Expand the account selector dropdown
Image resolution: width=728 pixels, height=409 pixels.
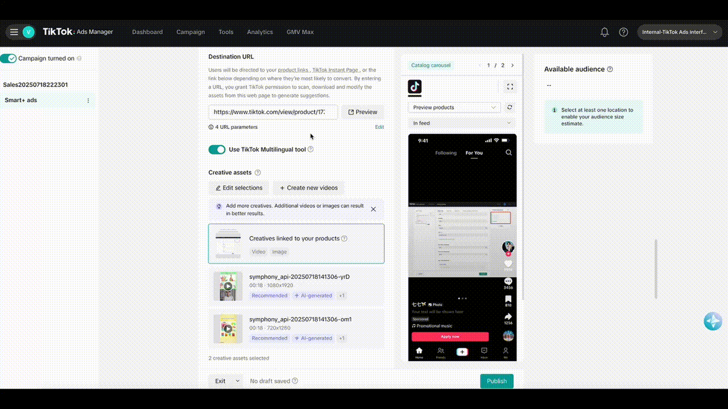tap(680, 32)
